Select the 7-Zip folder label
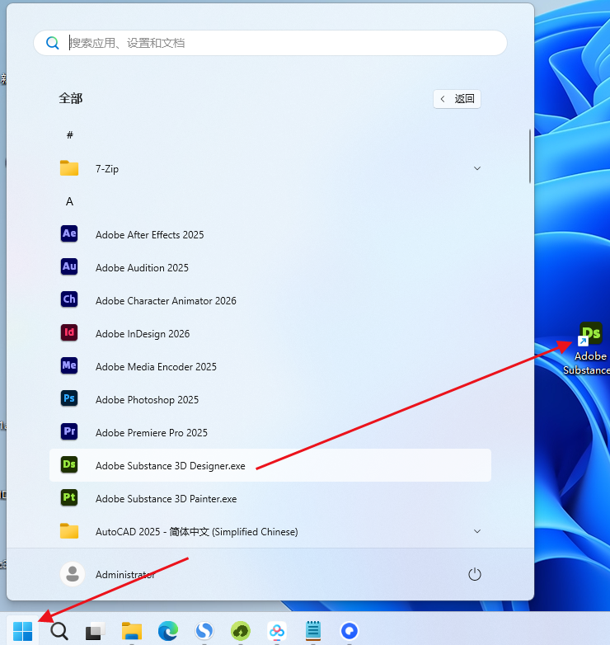The width and height of the screenshot is (610, 645). coord(107,169)
